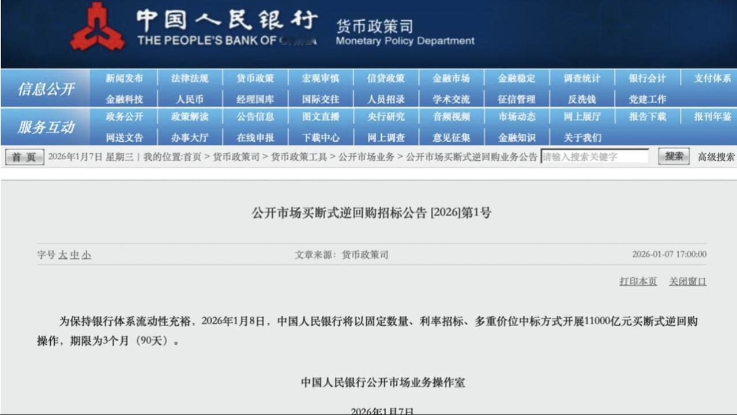Image resolution: width=737 pixels, height=415 pixels.
Task: Click inside the search keyword input box
Action: [594, 156]
